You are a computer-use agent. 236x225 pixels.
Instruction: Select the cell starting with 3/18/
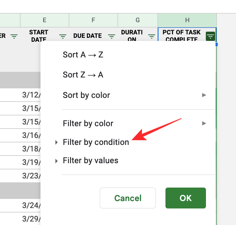tap(30, 149)
